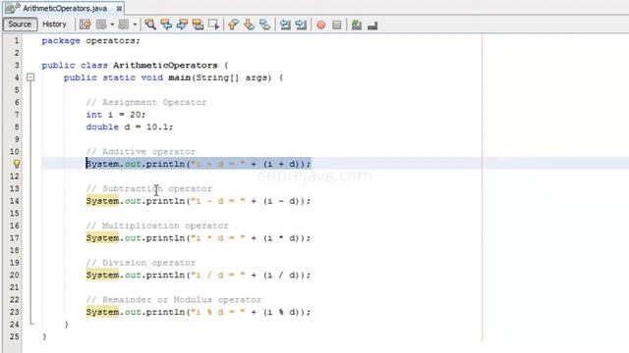Viewport: 629px width, 353px height.
Task: Click 'int i = 20;' line
Action: pos(116,115)
